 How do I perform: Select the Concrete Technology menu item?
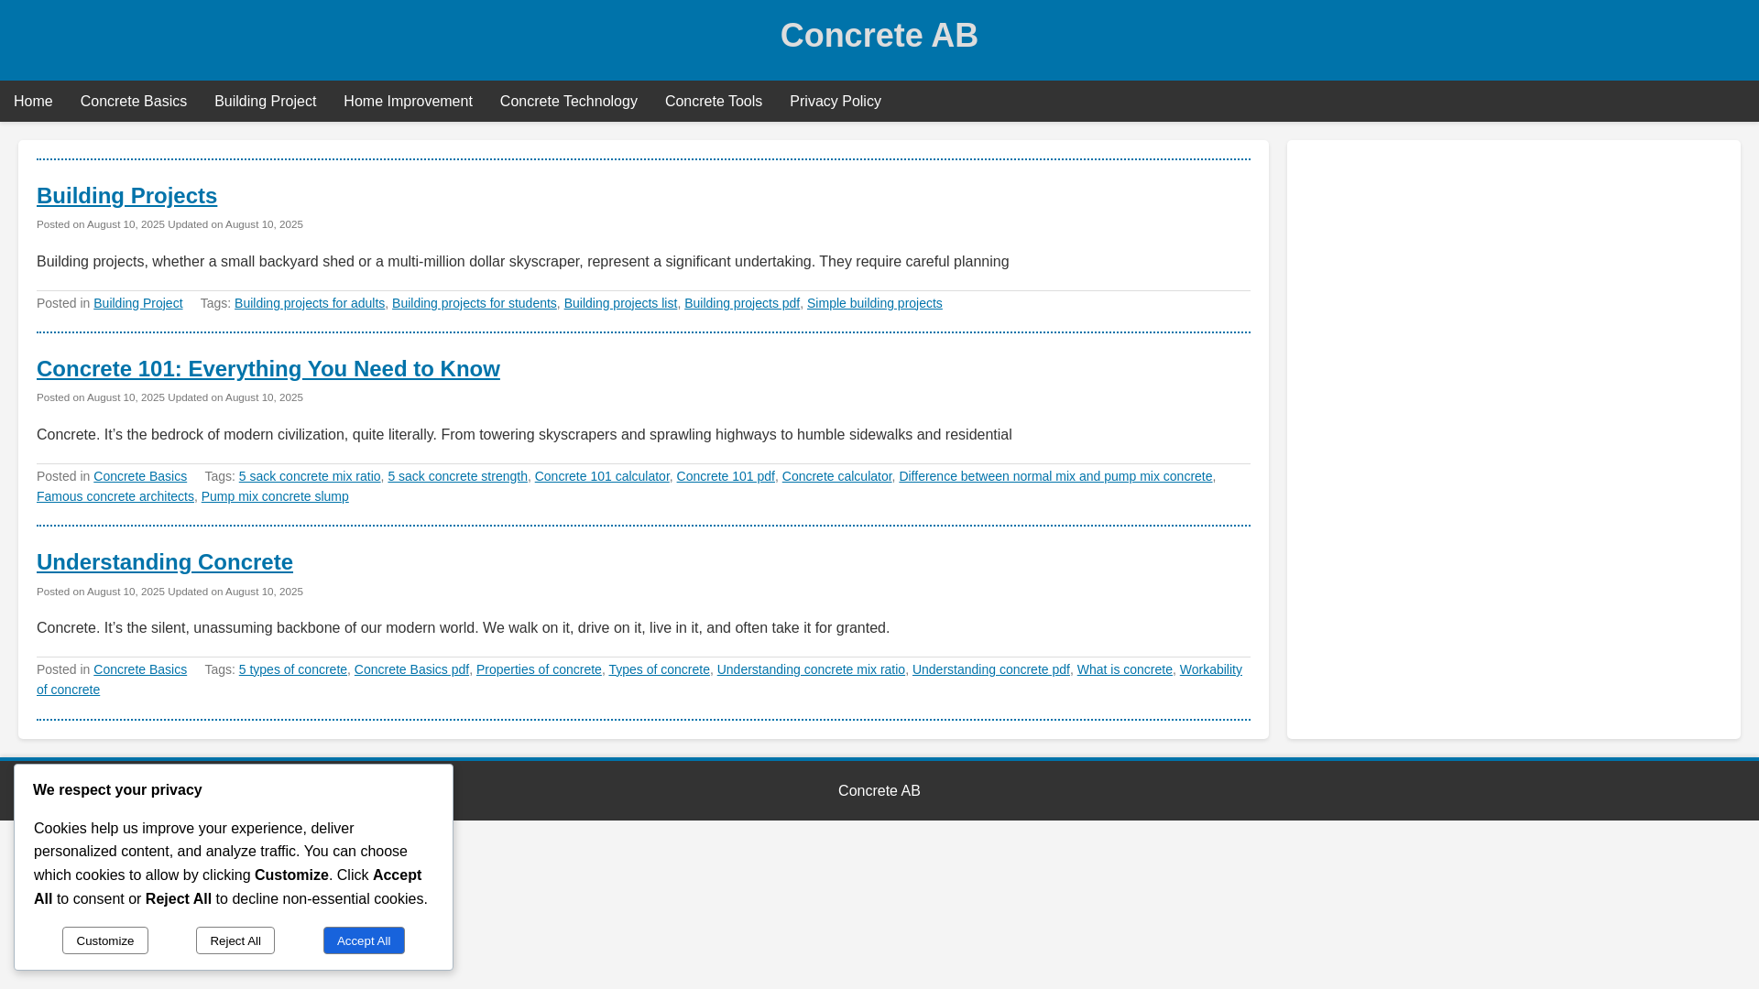pyautogui.click(x=568, y=102)
